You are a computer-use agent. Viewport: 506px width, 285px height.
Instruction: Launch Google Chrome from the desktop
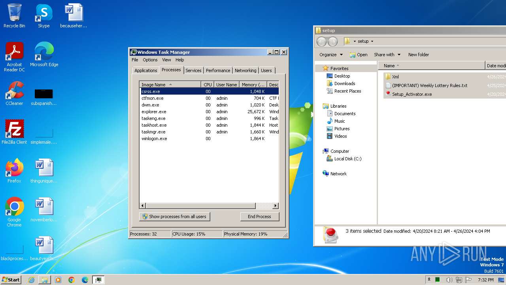coord(14,212)
